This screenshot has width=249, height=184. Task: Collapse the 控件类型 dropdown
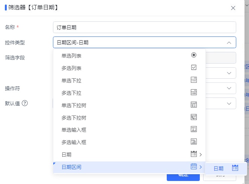pos(229,43)
